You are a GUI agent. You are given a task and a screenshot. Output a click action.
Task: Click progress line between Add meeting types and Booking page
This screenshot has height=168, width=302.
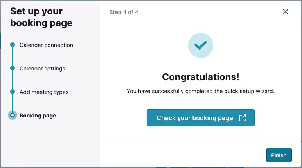13,103
